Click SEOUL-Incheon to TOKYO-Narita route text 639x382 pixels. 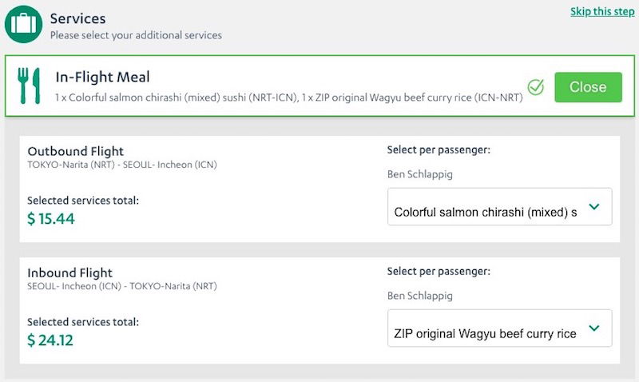point(122,286)
